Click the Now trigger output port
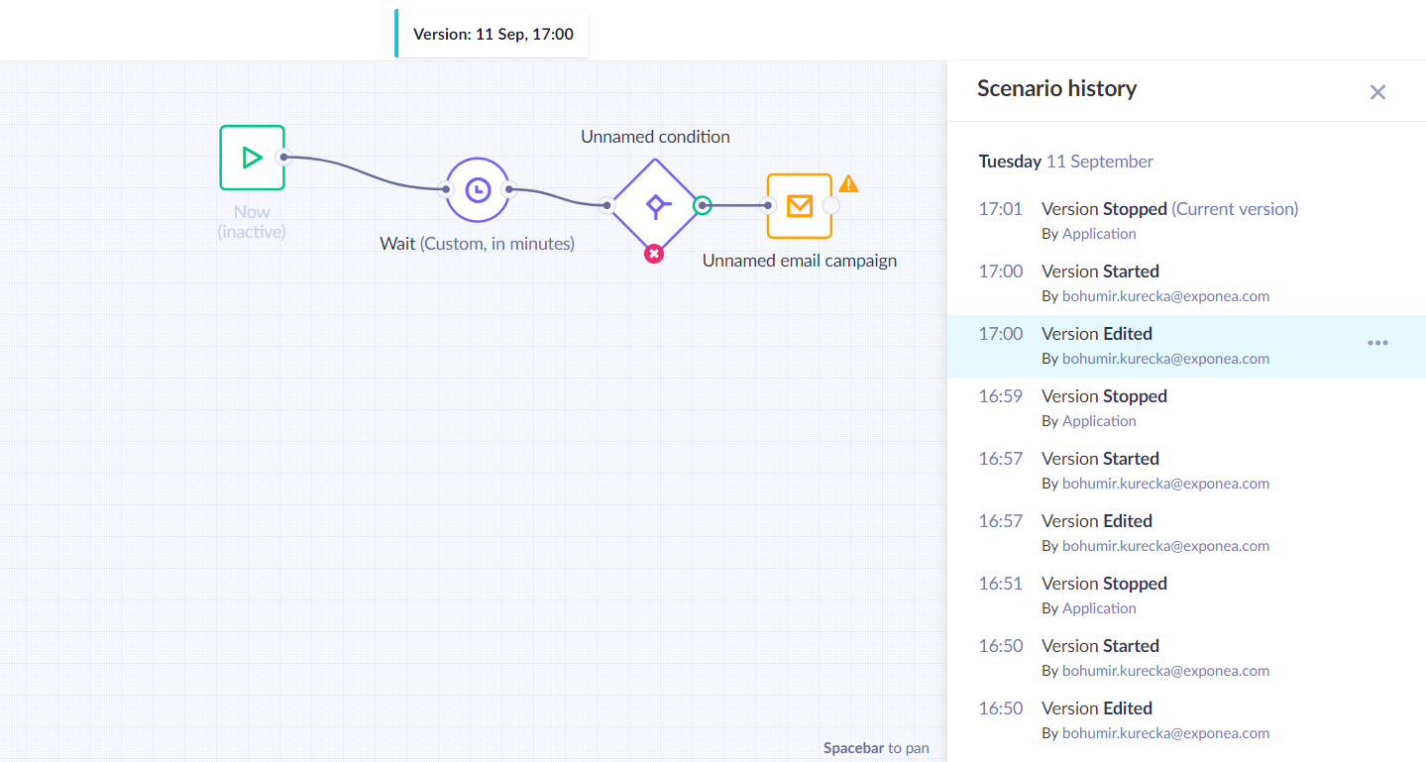Image resolution: width=1426 pixels, height=762 pixels. [283, 157]
